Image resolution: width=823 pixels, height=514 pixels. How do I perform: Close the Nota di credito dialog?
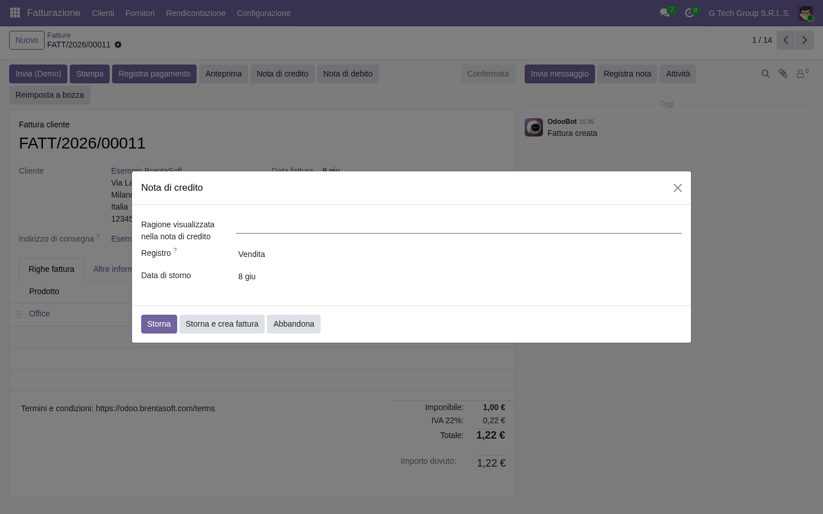(x=678, y=188)
